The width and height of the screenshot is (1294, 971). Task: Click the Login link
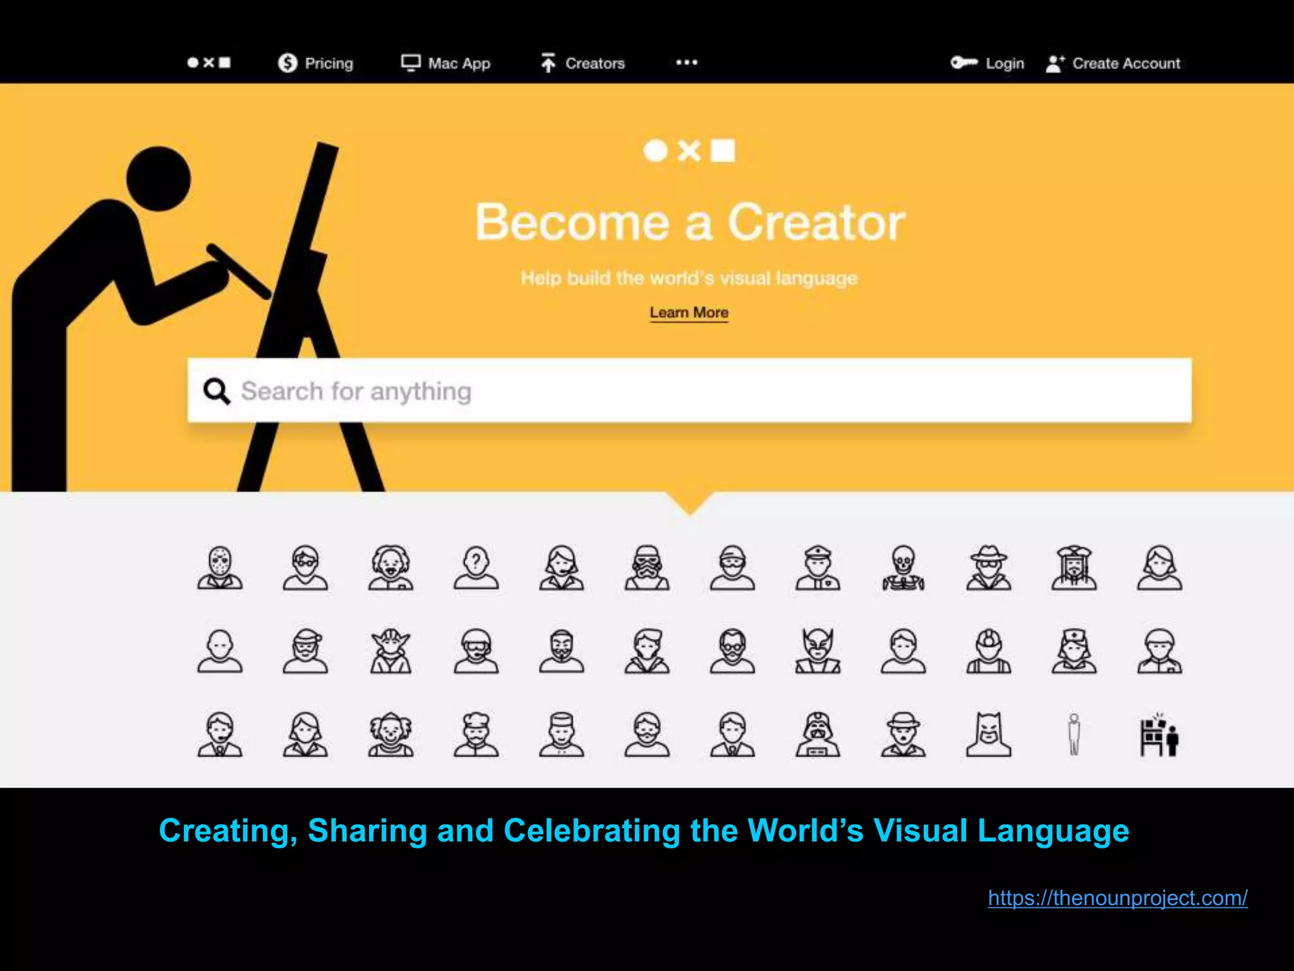click(988, 63)
